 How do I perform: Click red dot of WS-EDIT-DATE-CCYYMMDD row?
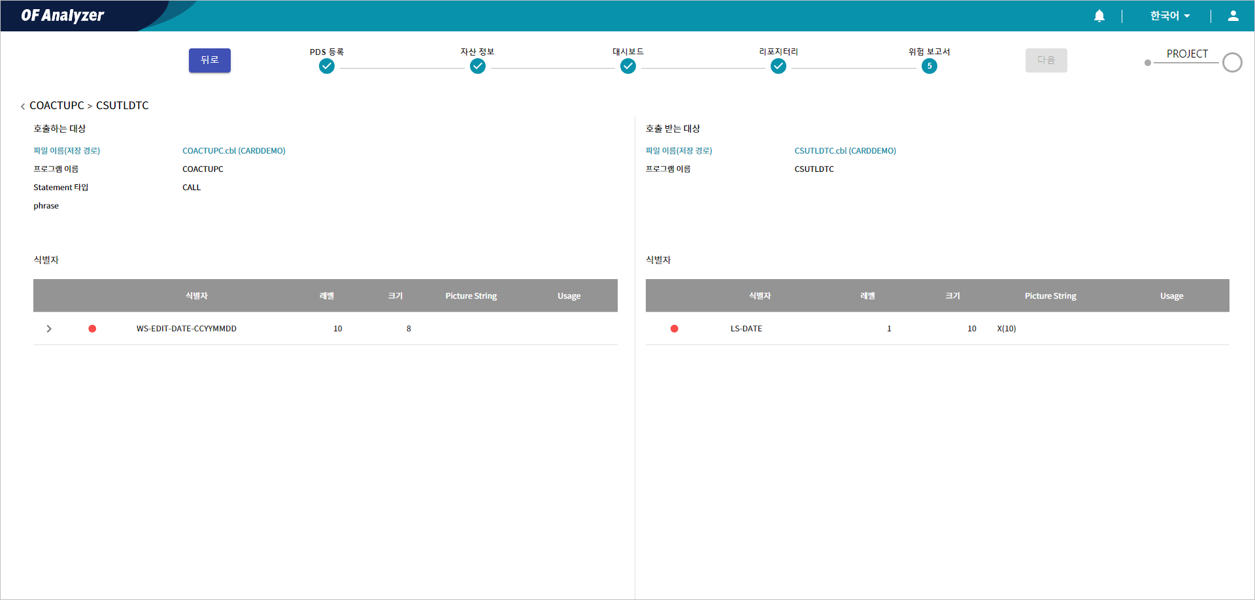pos(92,329)
